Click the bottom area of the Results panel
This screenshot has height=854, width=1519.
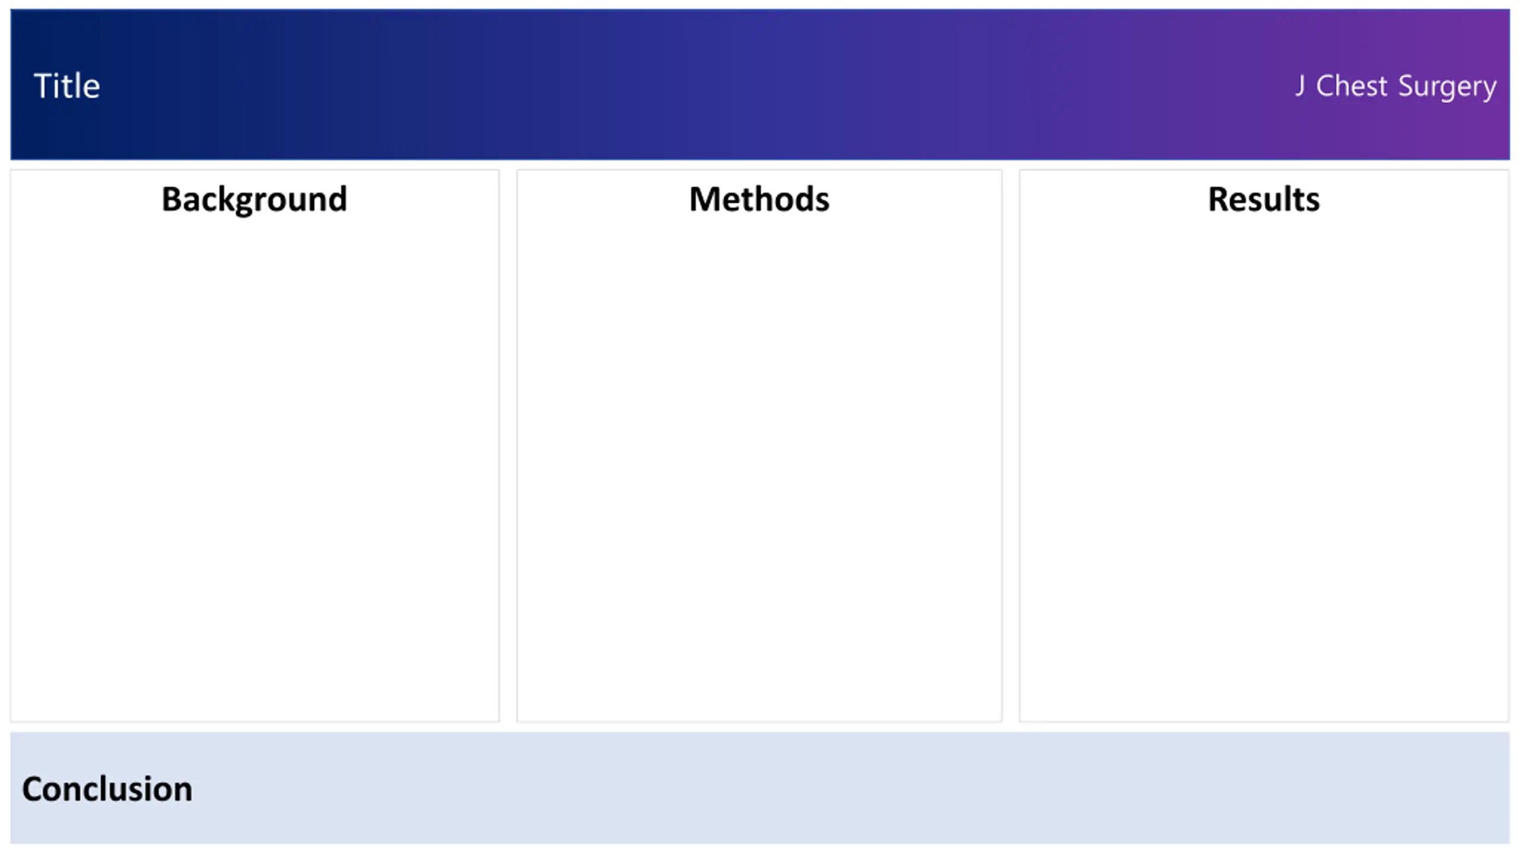(1264, 682)
